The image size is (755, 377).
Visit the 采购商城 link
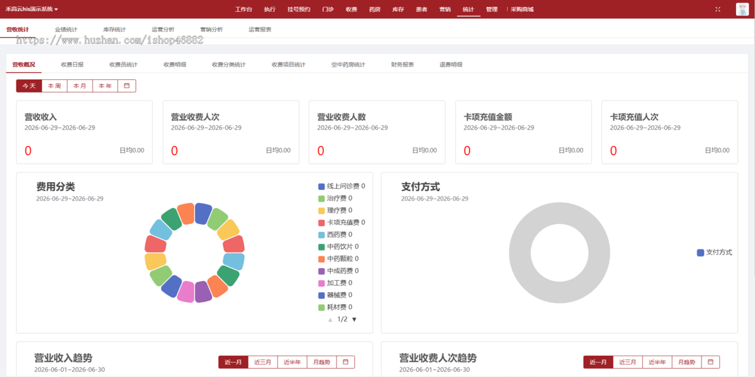tap(522, 9)
